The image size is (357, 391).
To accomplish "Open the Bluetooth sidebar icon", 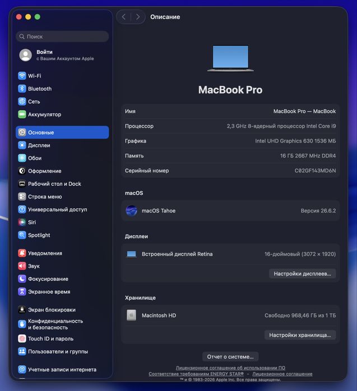I will (x=22, y=88).
